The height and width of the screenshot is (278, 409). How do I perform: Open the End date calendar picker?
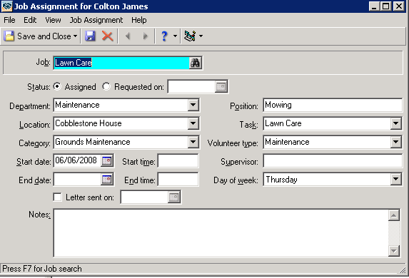pyautogui.click(x=106, y=179)
